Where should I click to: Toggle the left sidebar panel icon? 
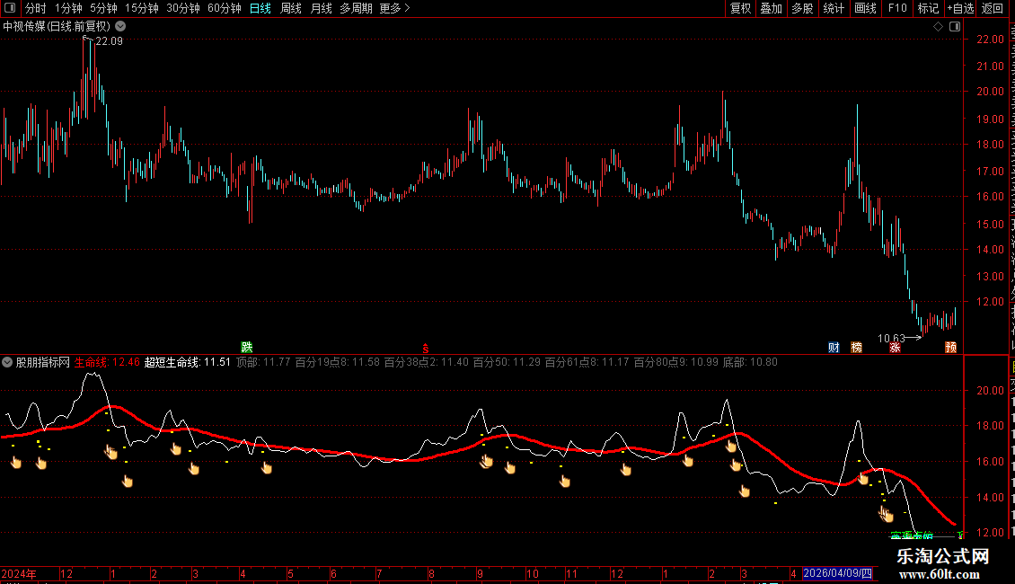click(10, 8)
